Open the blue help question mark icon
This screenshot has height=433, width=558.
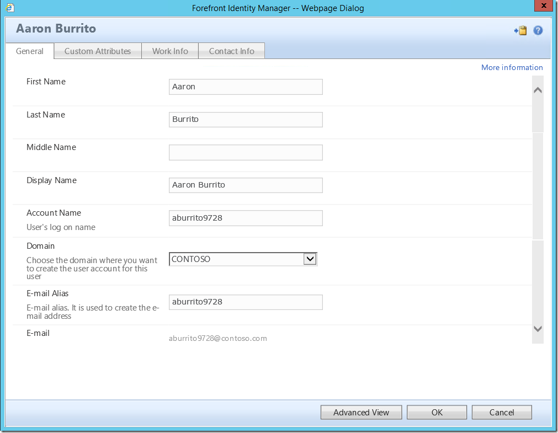coord(538,30)
